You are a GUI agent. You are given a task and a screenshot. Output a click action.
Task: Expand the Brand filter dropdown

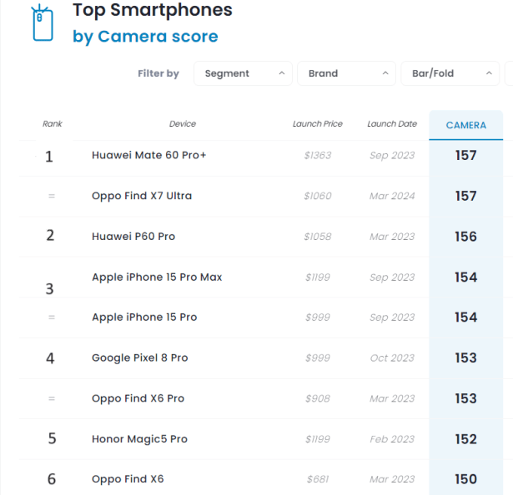pyautogui.click(x=346, y=73)
